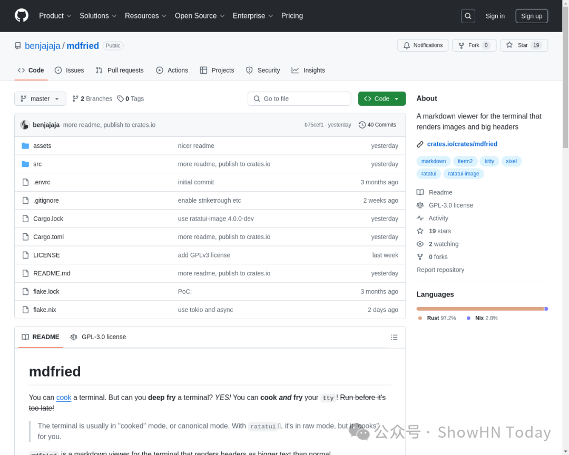The width and height of the screenshot is (569, 455).
Task: Click the repository book icon beside benjajaja
Action: pos(18,46)
